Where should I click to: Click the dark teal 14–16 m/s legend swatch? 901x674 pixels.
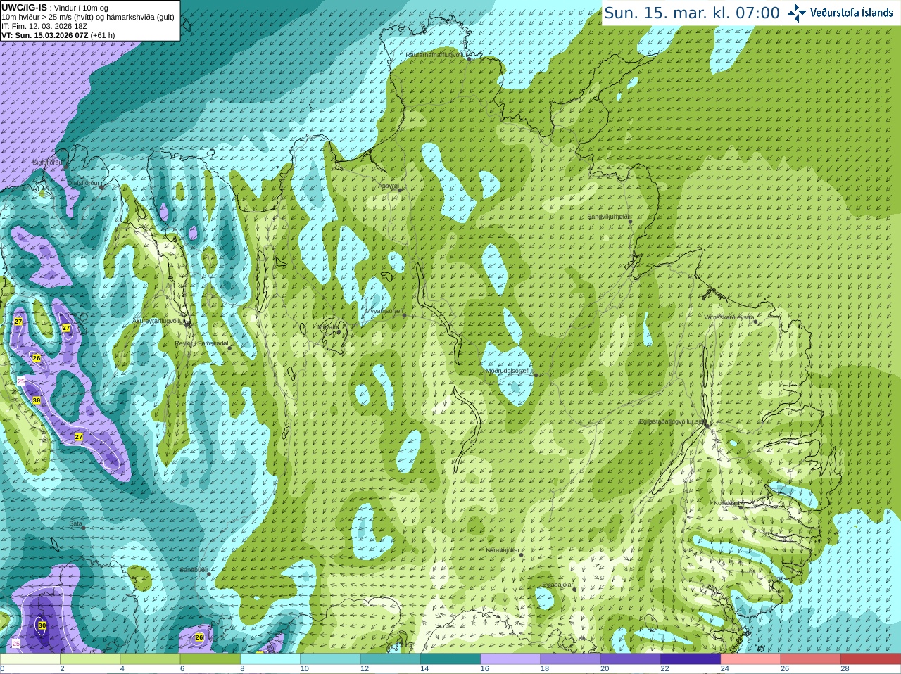450,659
